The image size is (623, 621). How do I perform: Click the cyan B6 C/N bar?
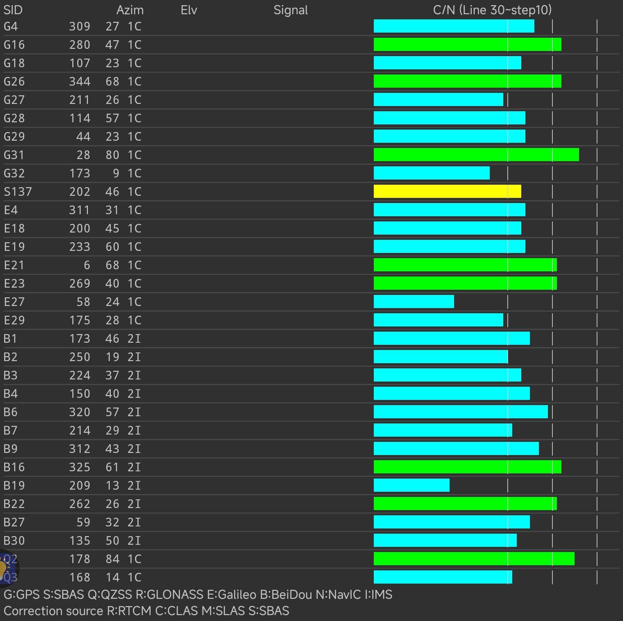(460, 412)
